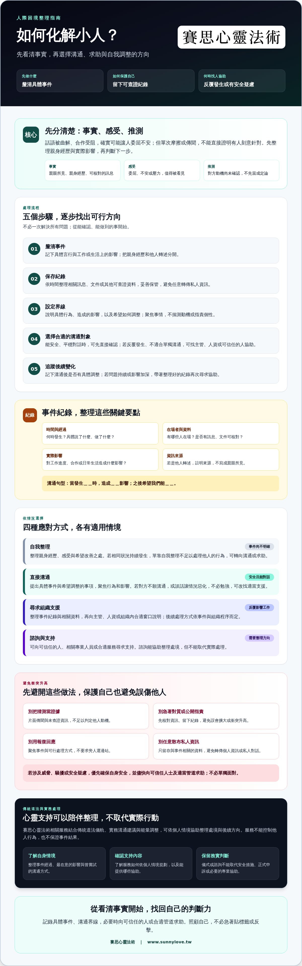Viewport: 302px width, 966px height.
Task: Click heading 事件紀錄，整理這些關鍵要點
Action: click(x=91, y=413)
